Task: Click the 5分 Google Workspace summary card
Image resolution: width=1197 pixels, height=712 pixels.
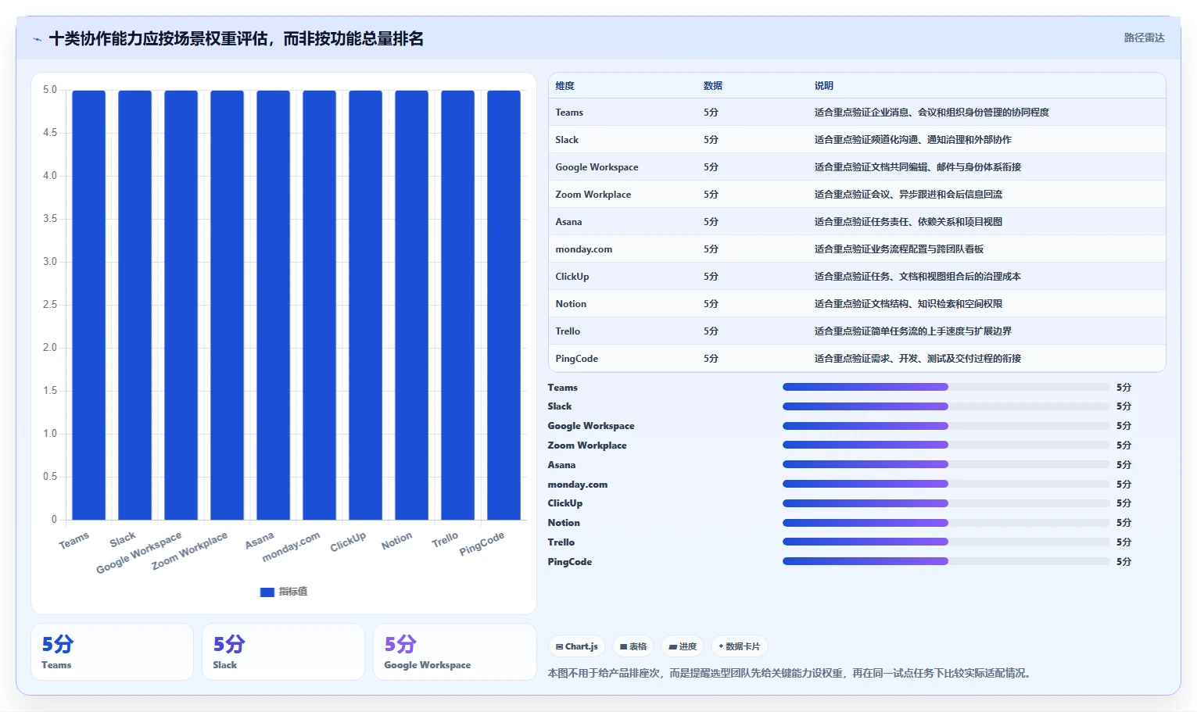Action: click(454, 652)
